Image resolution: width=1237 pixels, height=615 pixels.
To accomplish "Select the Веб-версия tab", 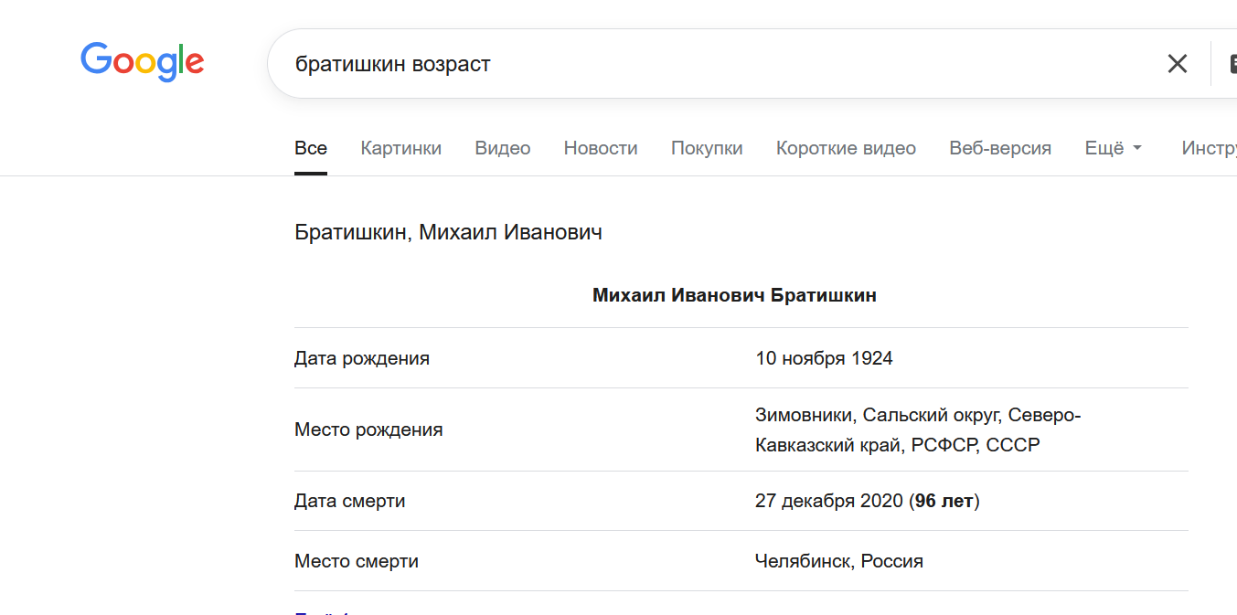I will point(1000,148).
